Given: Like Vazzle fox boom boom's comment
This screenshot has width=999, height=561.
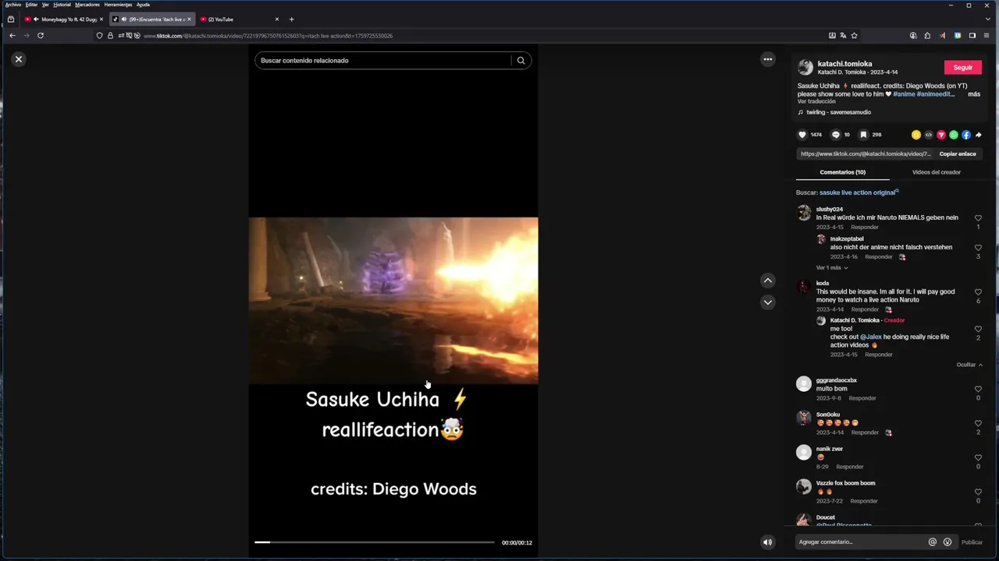Looking at the screenshot, I should [978, 492].
